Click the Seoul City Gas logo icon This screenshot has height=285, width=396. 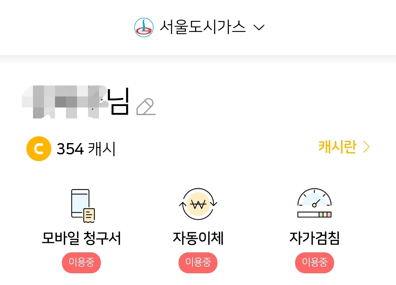[x=144, y=28]
